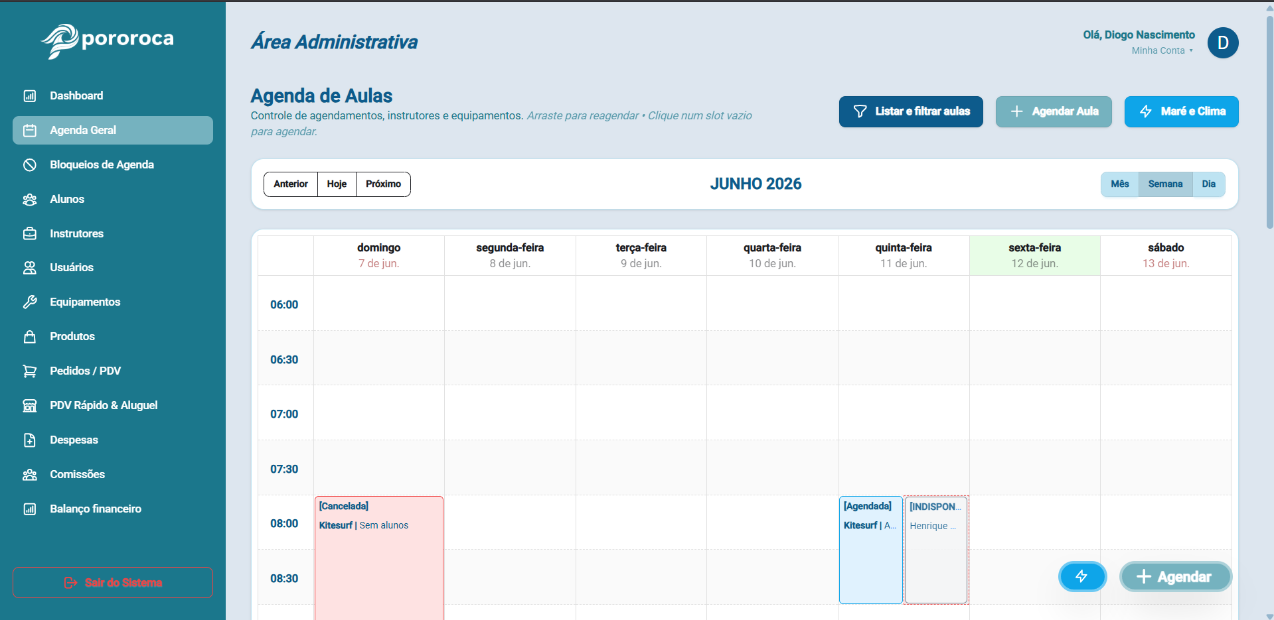This screenshot has width=1274, height=620.
Task: Click Listar e filtrar aulas button
Action: (x=911, y=111)
